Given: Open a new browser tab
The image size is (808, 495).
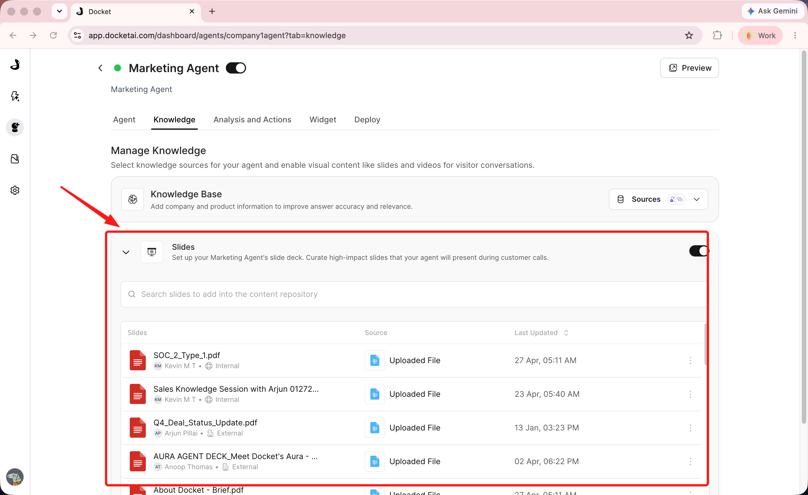Looking at the screenshot, I should click(x=212, y=12).
